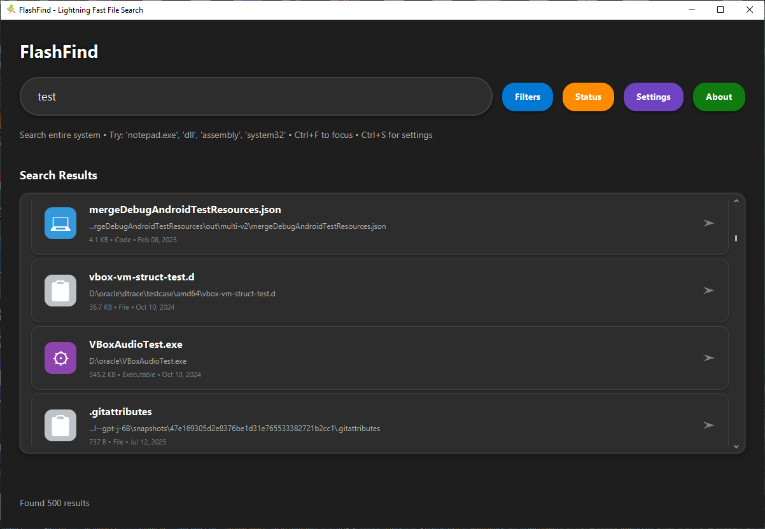The height and width of the screenshot is (529, 765).
Task: Click arrow icon on .gitattributes row
Action: (x=708, y=425)
